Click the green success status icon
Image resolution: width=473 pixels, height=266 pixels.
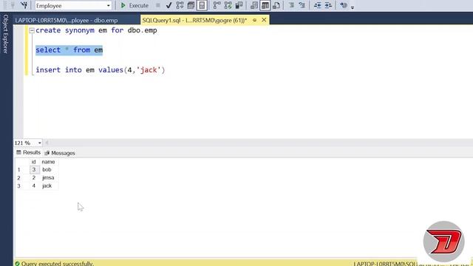(17, 264)
